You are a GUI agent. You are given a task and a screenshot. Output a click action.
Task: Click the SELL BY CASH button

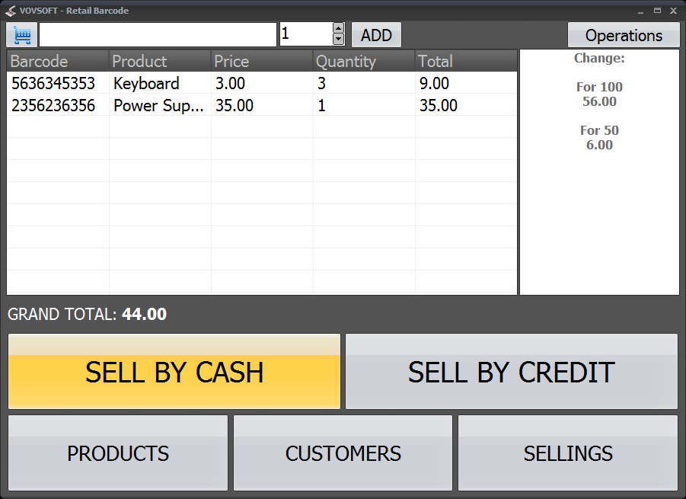(x=174, y=372)
